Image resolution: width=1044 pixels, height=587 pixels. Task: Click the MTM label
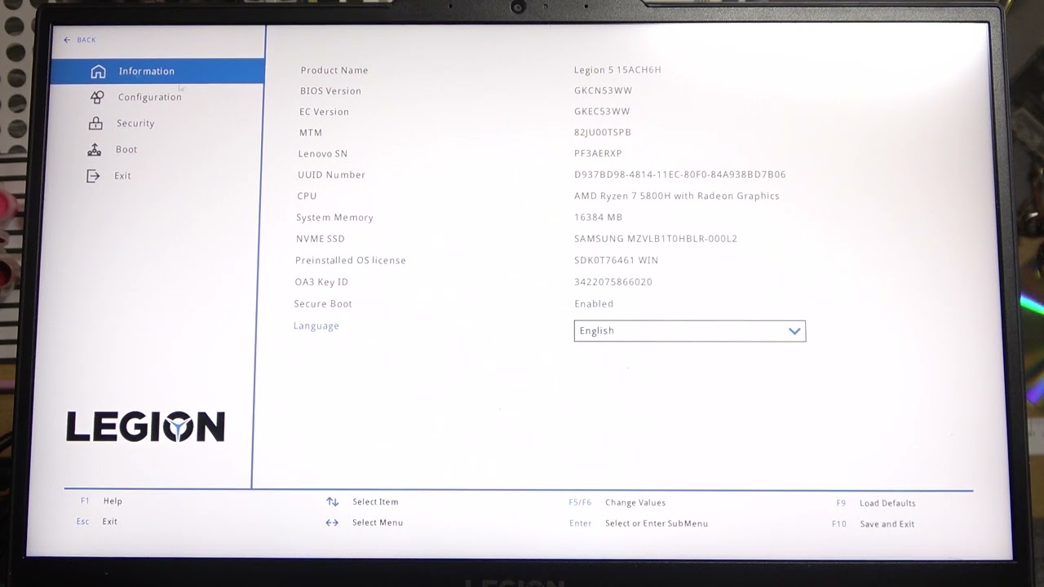click(311, 132)
